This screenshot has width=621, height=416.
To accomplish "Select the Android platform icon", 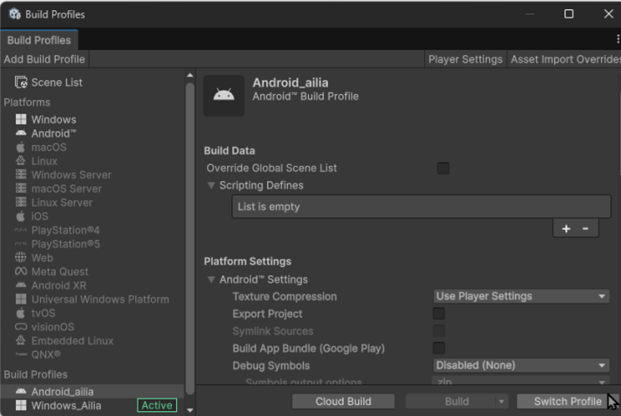I will (21, 133).
